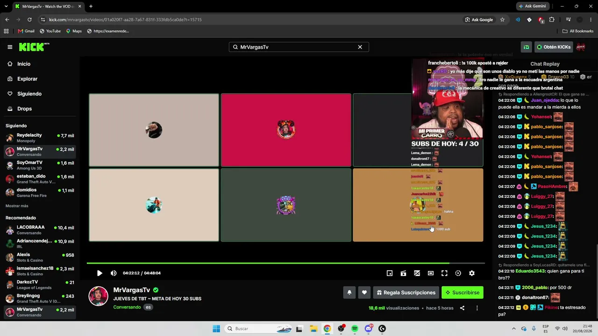598x336 pixels.
Task: Open Discord from the taskbar
Action: click(369, 329)
